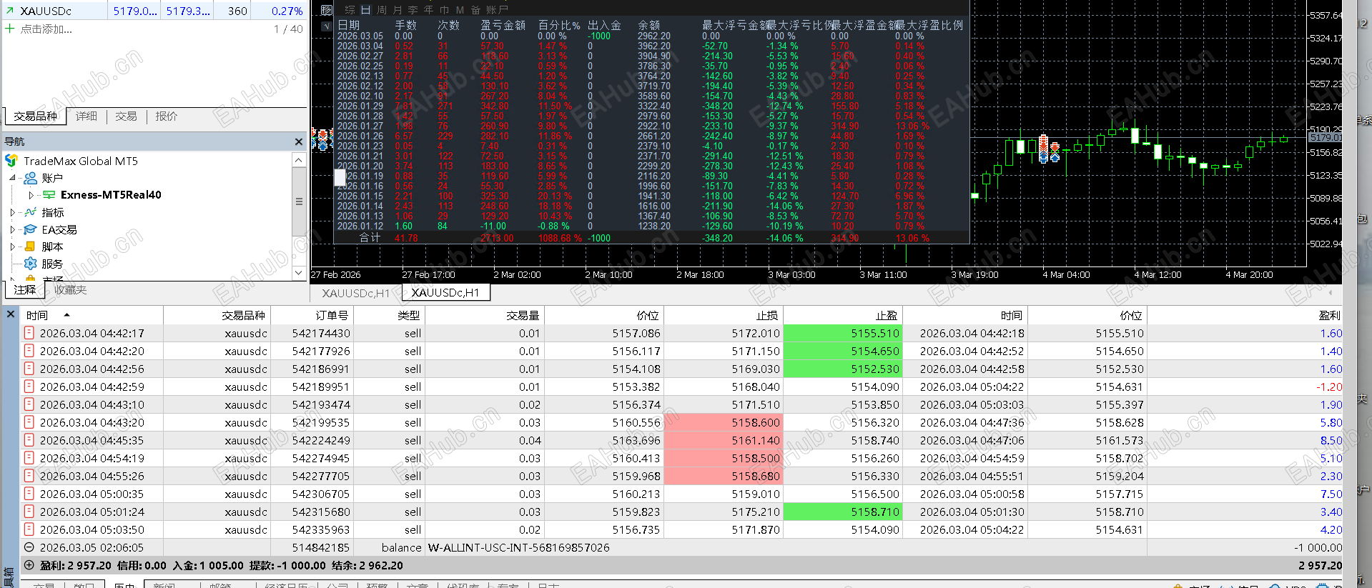Image resolution: width=1372 pixels, height=588 pixels.
Task: Click the active XAUUSDc,H1 chart tab
Action: click(445, 293)
